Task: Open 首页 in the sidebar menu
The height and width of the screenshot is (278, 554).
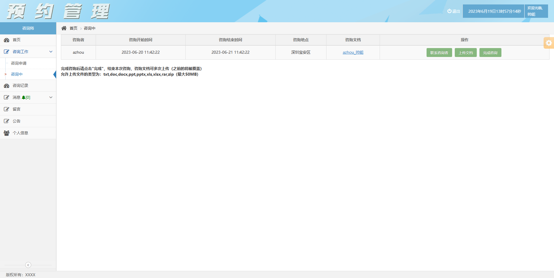Action: click(28, 40)
